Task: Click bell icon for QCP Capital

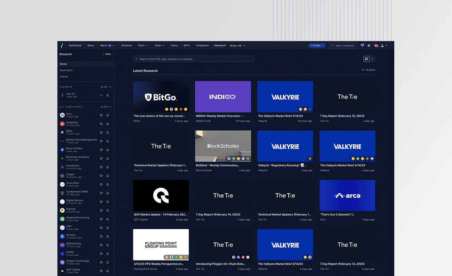Action: click(108, 271)
